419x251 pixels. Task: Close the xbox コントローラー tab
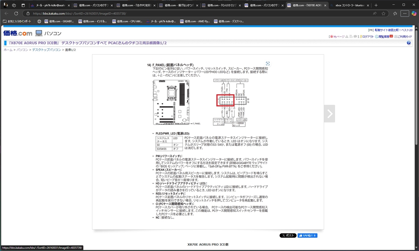[368, 5]
